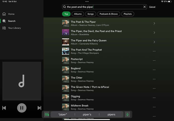Clear the search field with the X
Image resolution: width=174 pixels, height=121 pixels.
click(x=144, y=7)
